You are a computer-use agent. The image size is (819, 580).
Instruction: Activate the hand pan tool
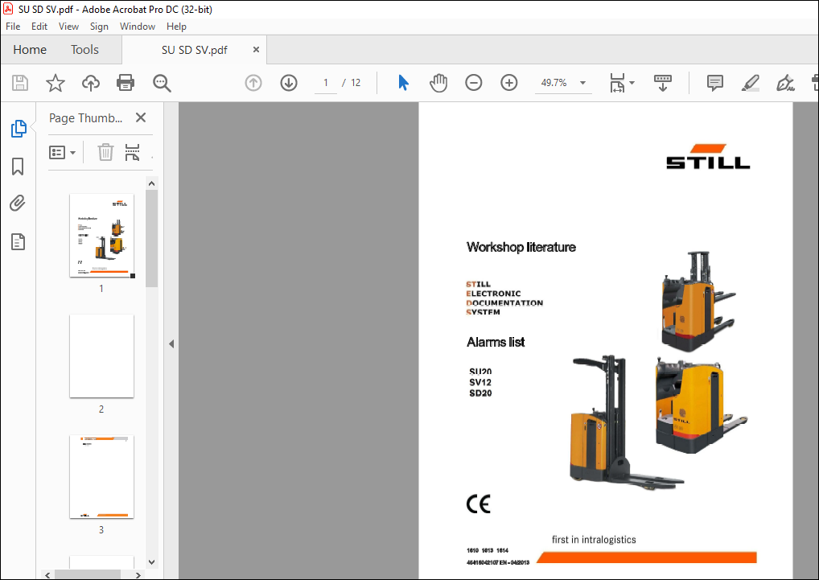click(x=438, y=83)
